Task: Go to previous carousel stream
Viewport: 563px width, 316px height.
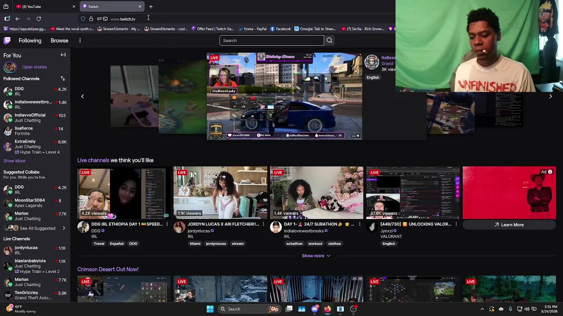Action: coord(82,96)
